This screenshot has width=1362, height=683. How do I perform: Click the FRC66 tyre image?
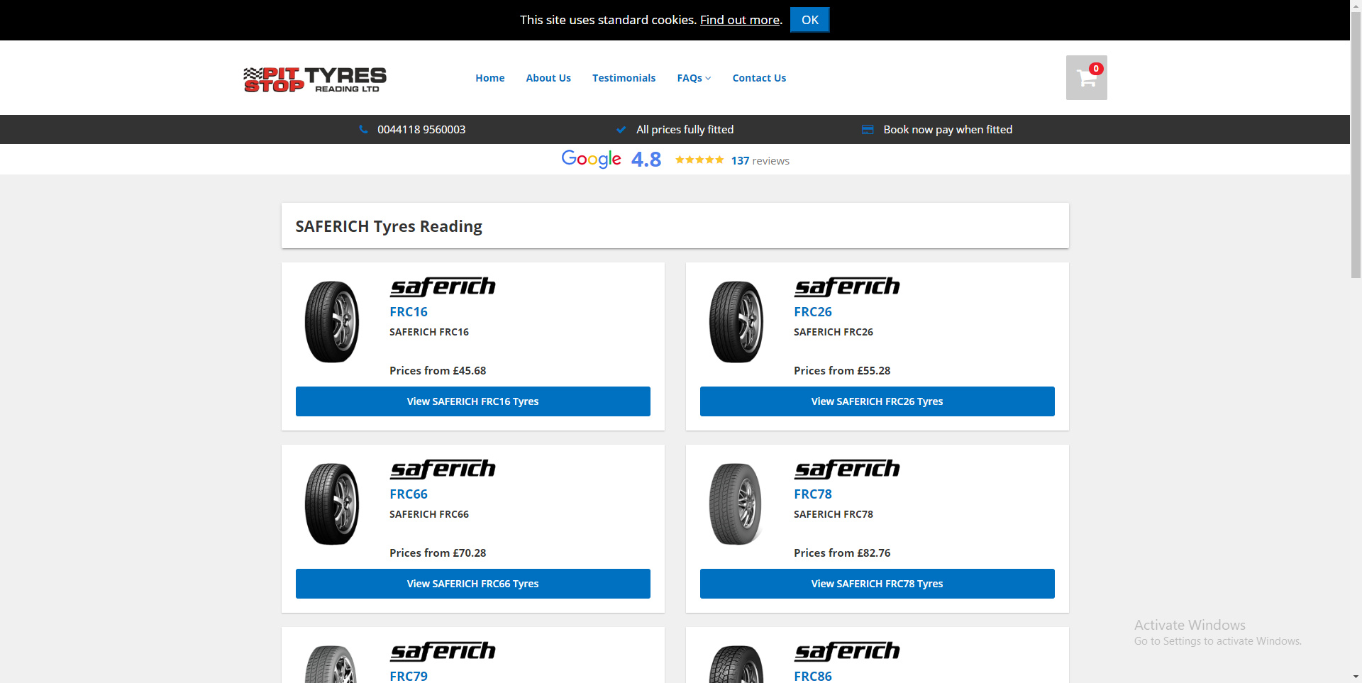pos(332,504)
